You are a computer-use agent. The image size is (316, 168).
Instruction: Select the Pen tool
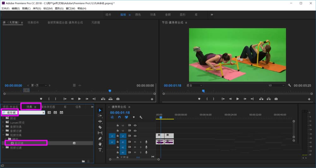pos(100,138)
